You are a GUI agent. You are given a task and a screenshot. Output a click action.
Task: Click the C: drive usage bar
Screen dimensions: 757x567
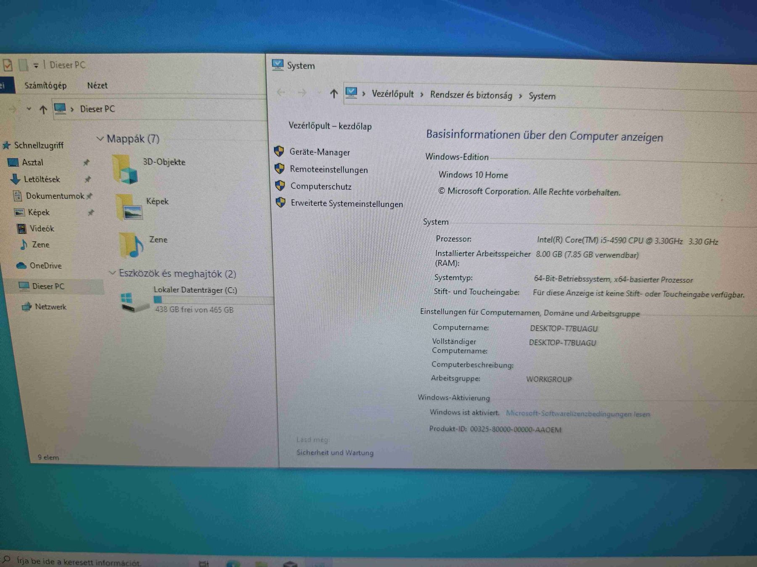tap(213, 300)
